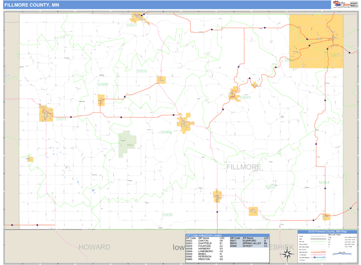Select the PRESTON row in ZIP index
Viewport: 361px width, 265px height.
[205, 259]
